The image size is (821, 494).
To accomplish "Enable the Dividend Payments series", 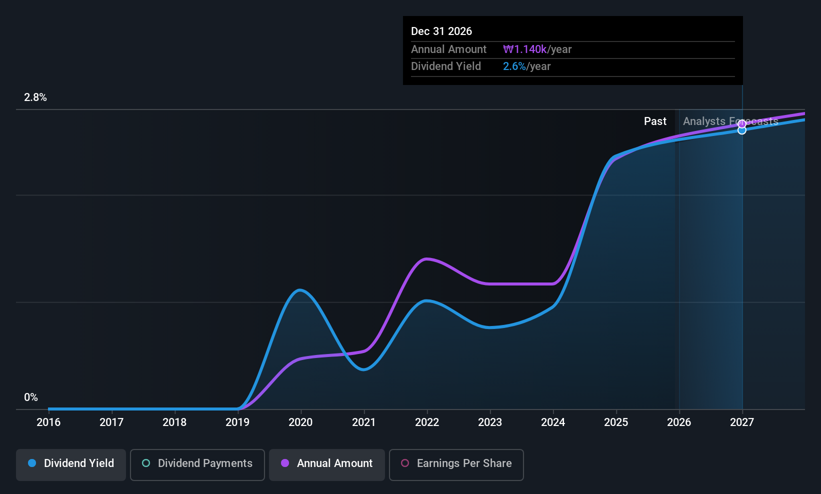I will point(197,464).
